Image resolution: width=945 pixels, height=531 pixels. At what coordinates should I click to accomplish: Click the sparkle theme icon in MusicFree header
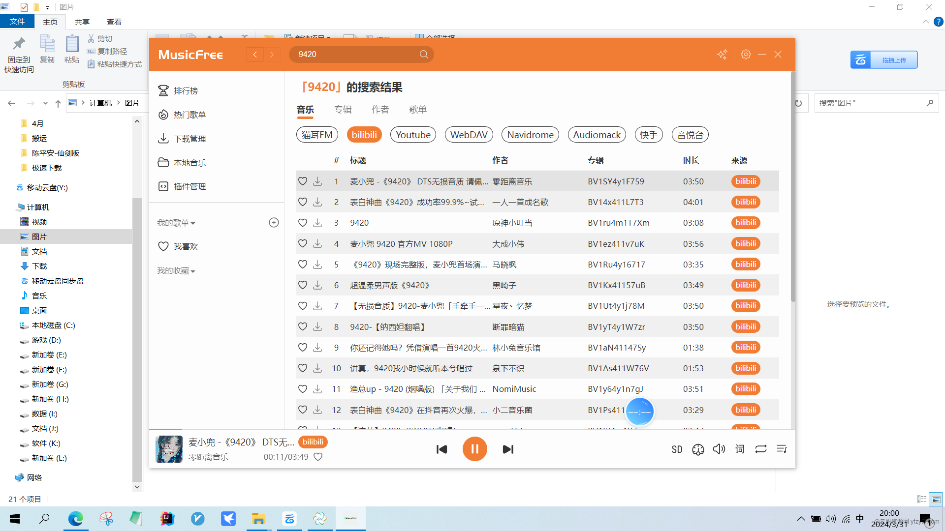pyautogui.click(x=722, y=54)
